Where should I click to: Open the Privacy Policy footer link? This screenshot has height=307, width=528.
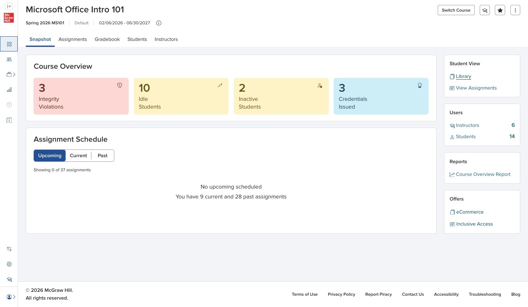[x=341, y=294]
